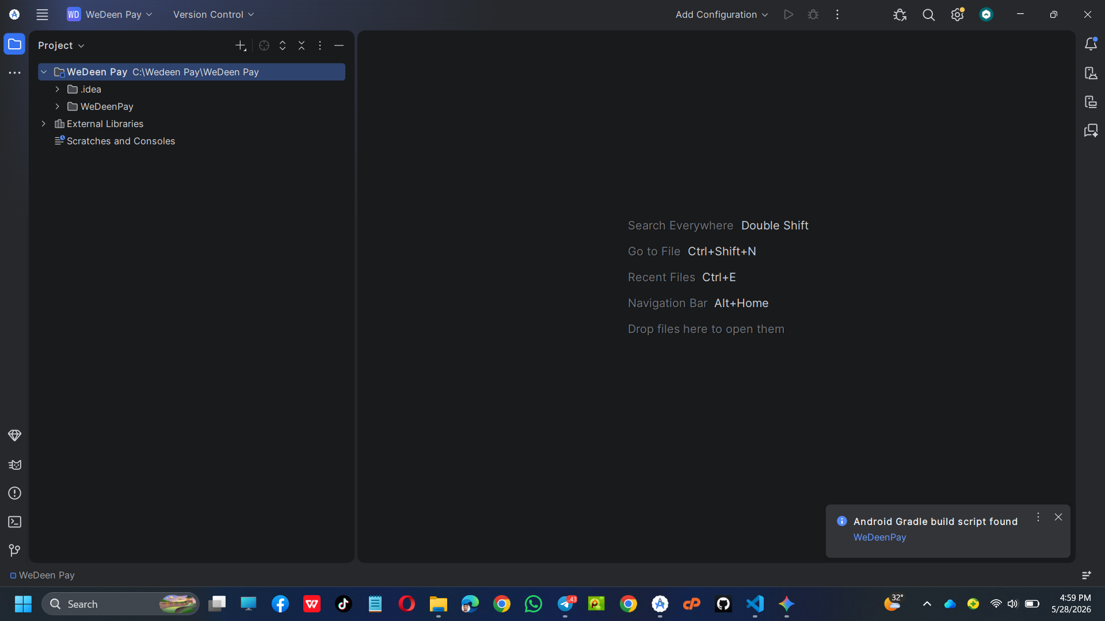Select the .idea folder row
Screen dimensions: 1105x621
click(192, 89)
